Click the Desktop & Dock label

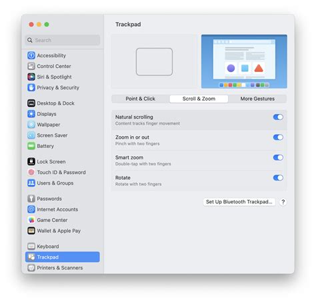(55, 103)
